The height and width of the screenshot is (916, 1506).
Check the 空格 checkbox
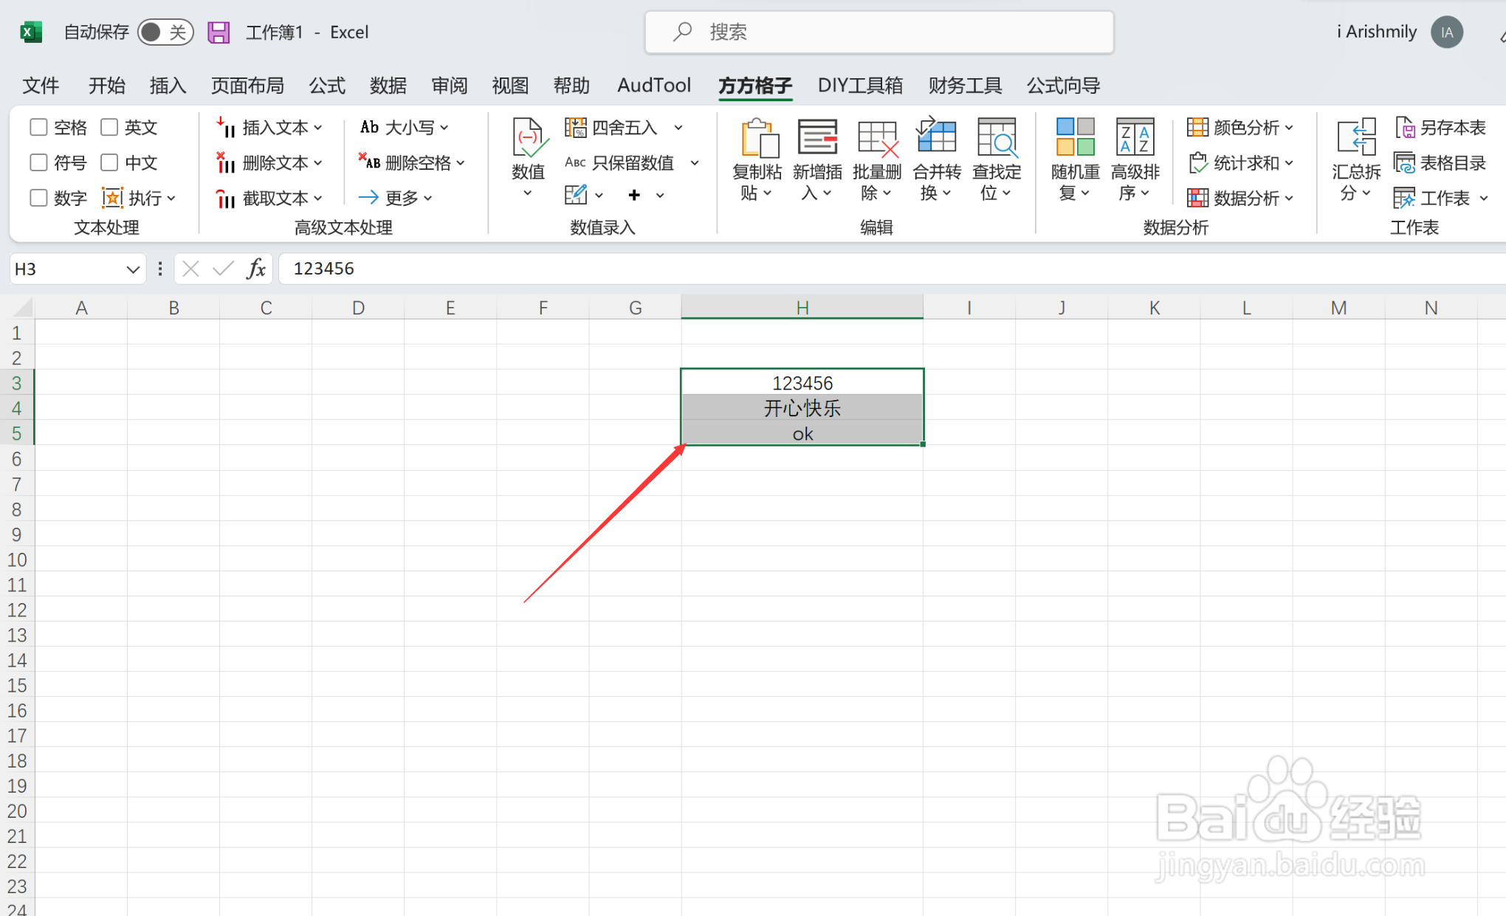pyautogui.click(x=39, y=128)
